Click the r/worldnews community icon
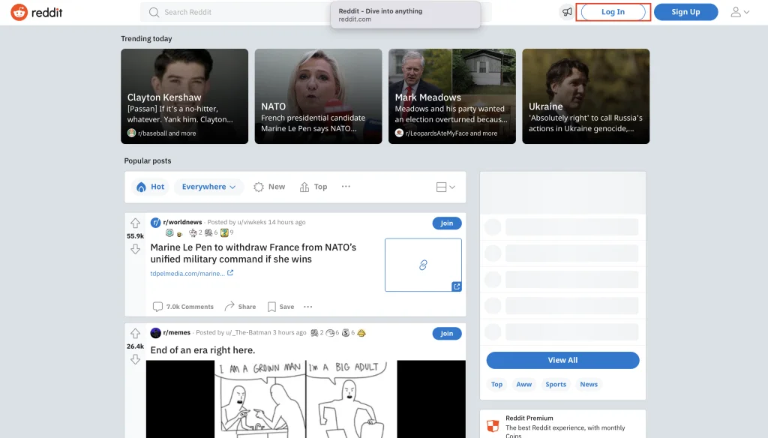768x438 pixels. pos(156,223)
